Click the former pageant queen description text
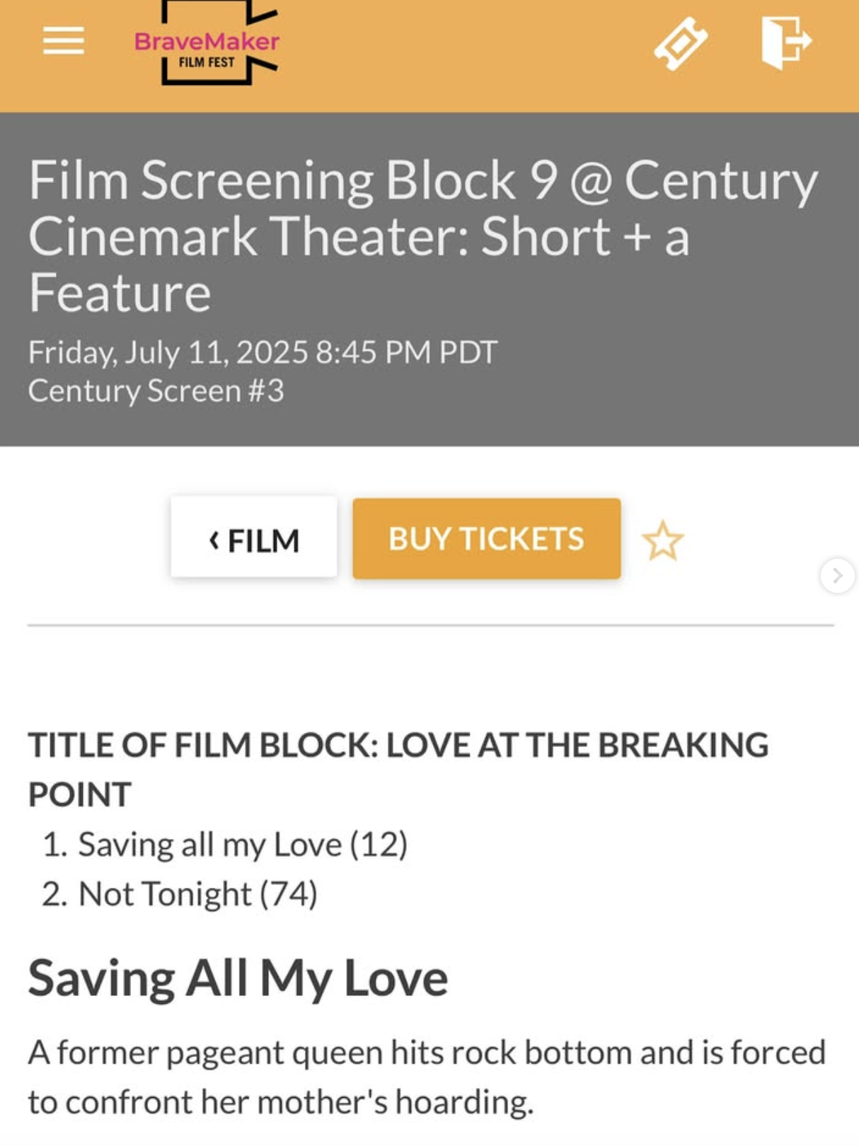859x1146 pixels. point(426,1077)
